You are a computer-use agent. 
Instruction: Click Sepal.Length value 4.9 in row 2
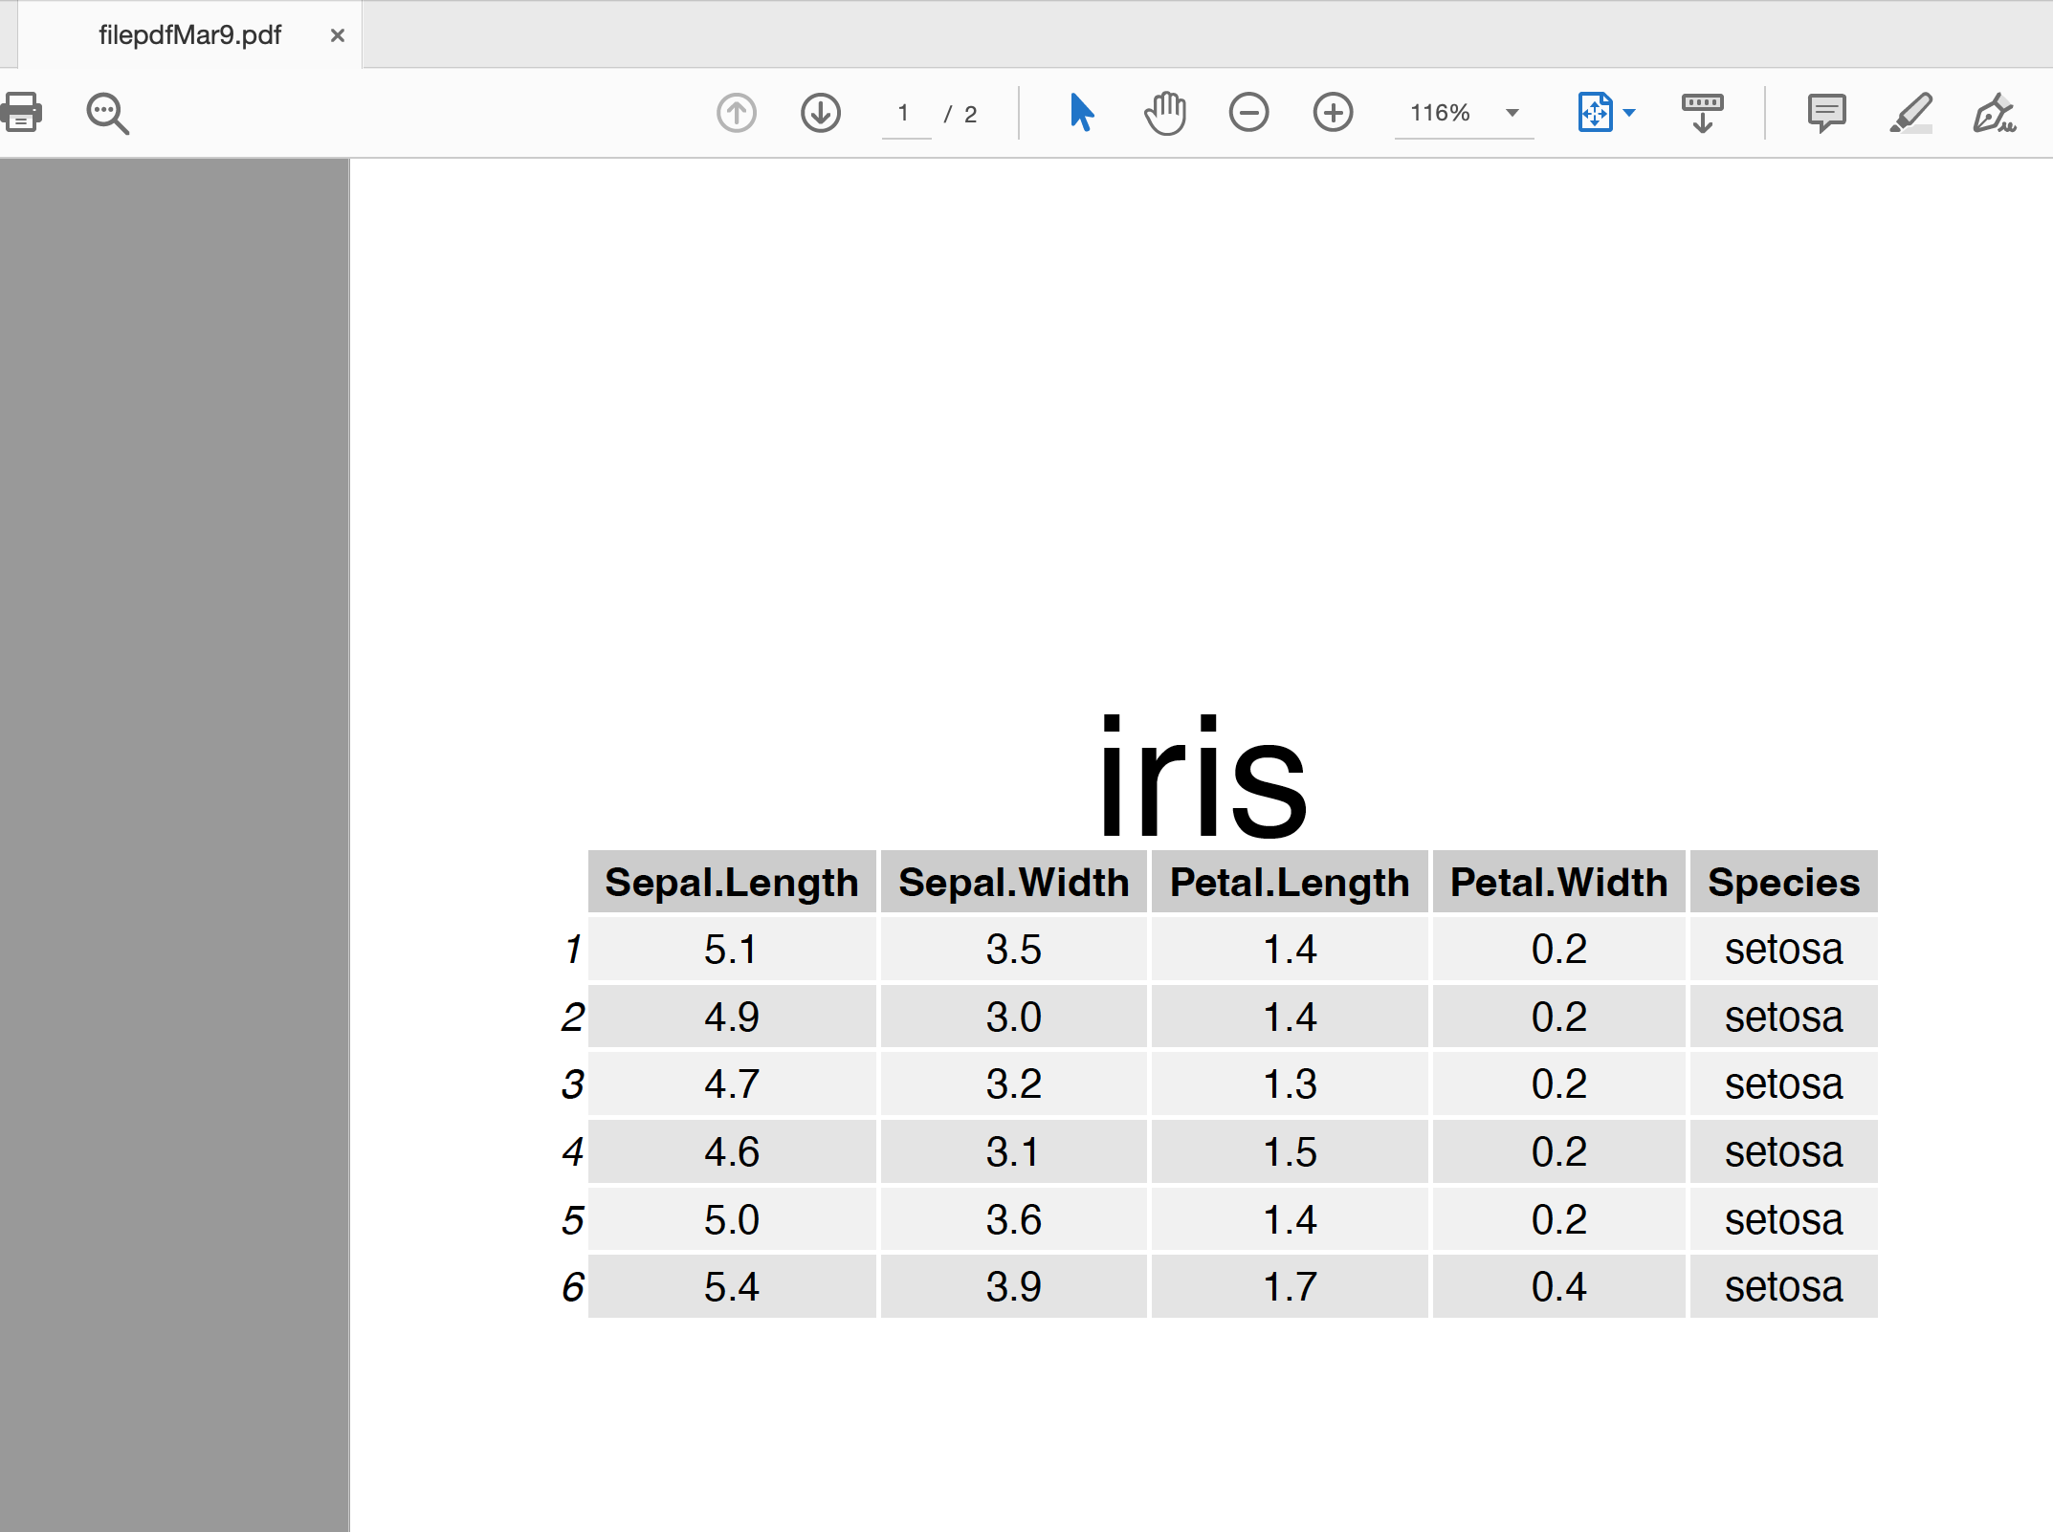(732, 1017)
